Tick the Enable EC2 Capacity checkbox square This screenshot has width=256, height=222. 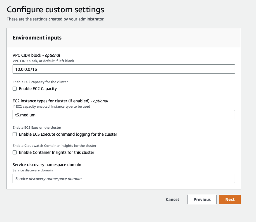coord(15,89)
